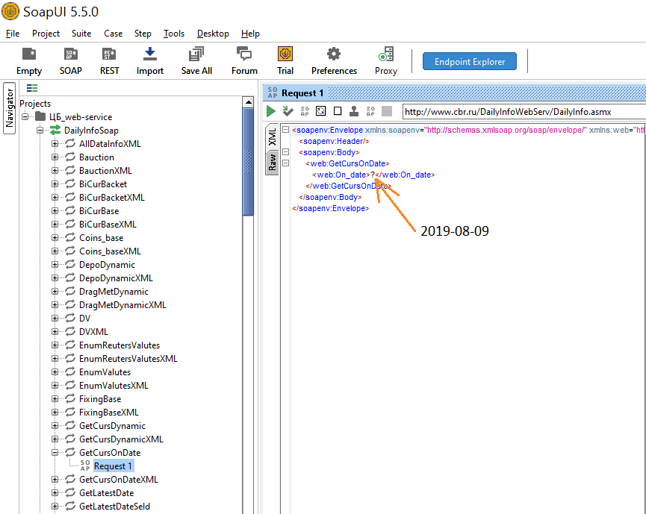646x514 pixels.
Task: Switch to the Raw editor tab
Action: [273, 163]
